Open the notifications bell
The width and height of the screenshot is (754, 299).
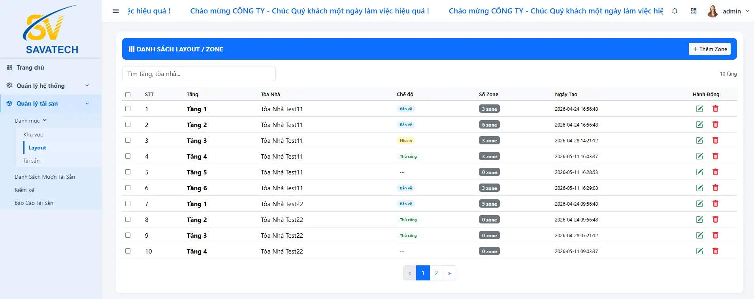675,11
